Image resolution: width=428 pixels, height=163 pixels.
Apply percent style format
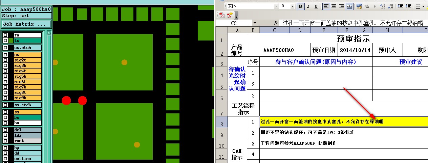(x=367, y=6)
